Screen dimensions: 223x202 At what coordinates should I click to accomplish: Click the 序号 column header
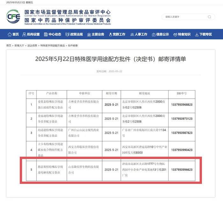coord(31,93)
